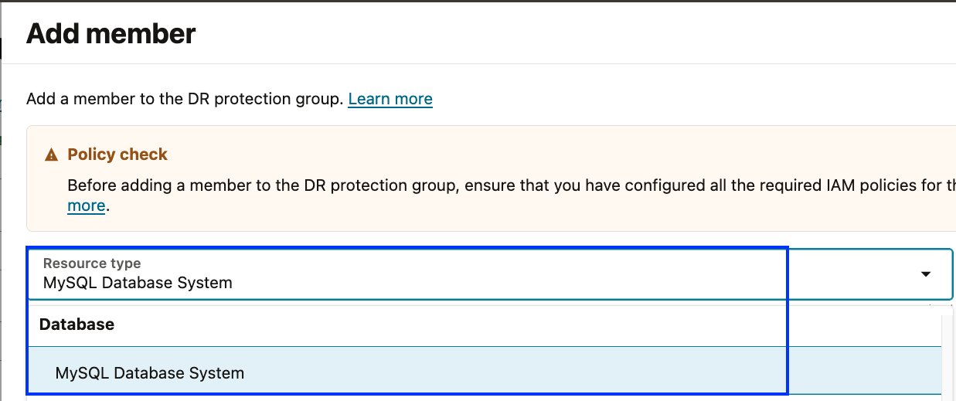Click blank header area beside Add member
This screenshot has width=956, height=401.
(x=541, y=34)
